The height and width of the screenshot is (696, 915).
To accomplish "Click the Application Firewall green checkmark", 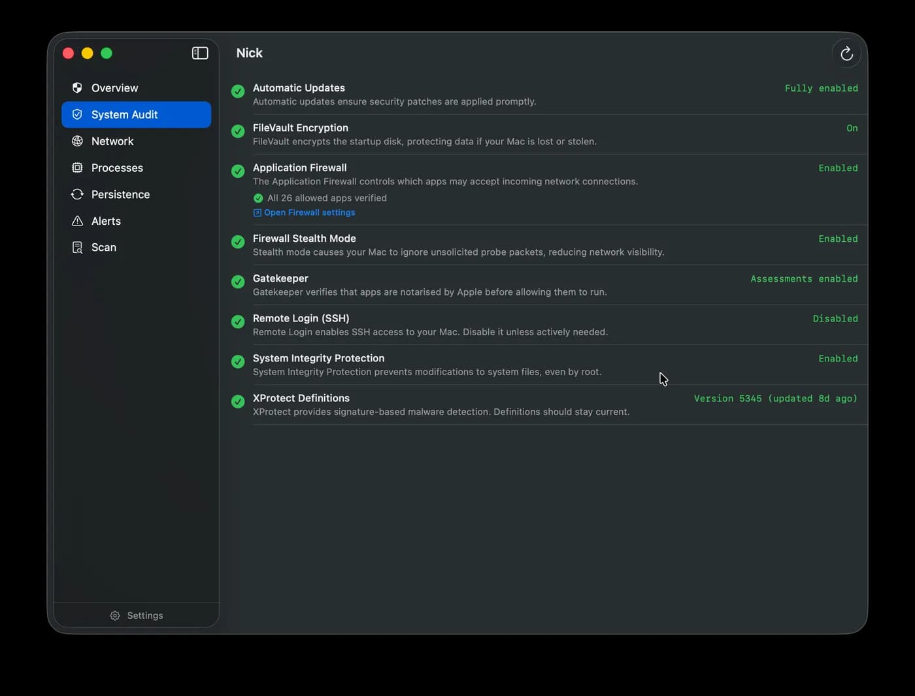I will click(238, 171).
